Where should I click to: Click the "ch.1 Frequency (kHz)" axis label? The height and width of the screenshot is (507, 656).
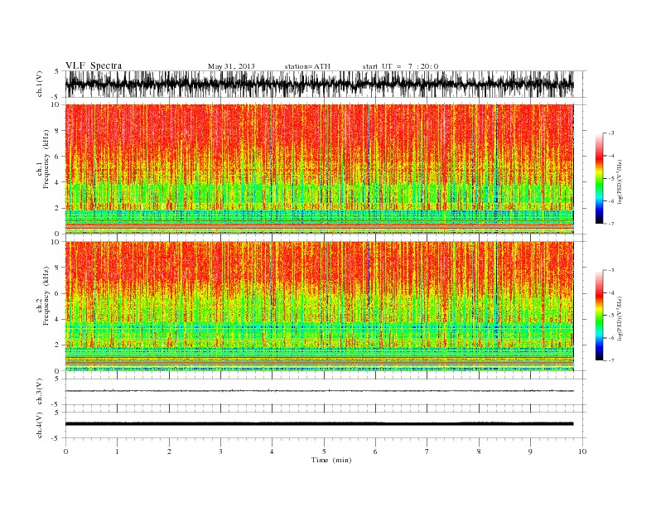[x=43, y=159]
